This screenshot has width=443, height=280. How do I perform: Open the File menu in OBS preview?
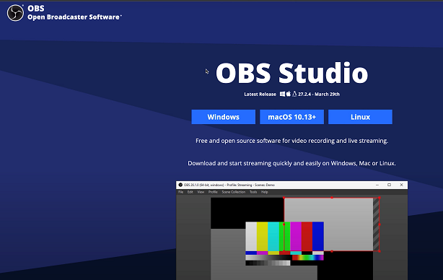180,192
